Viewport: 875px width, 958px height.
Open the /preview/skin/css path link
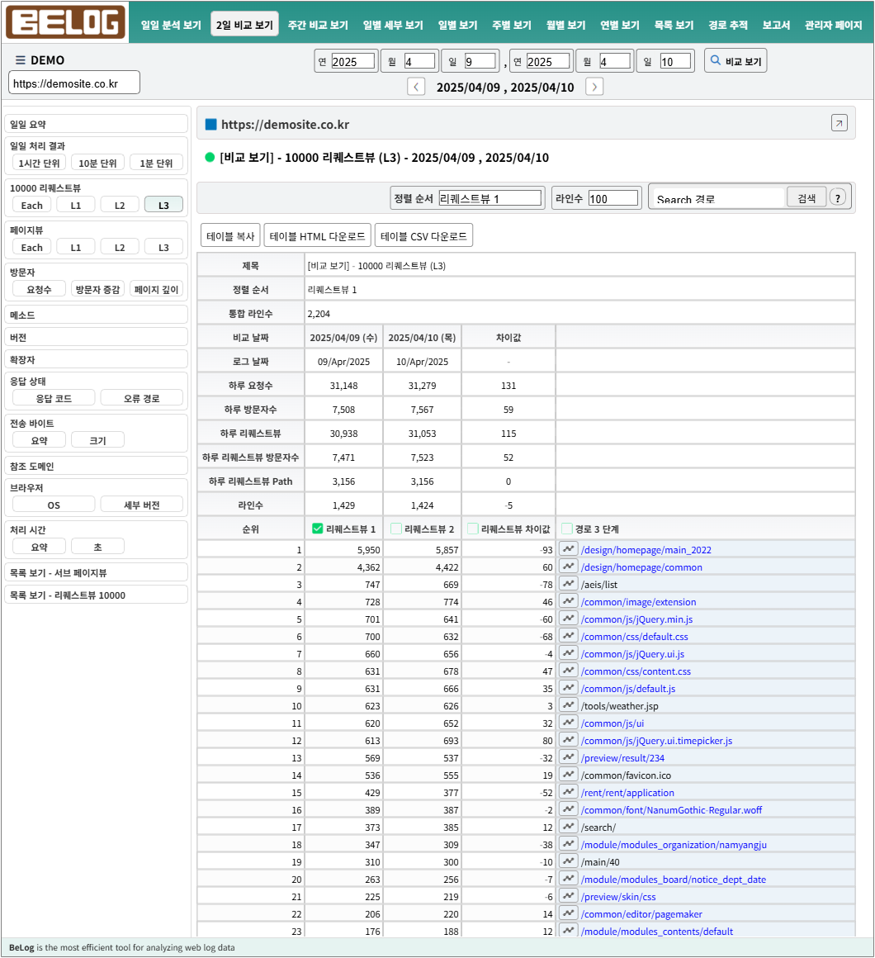(x=618, y=896)
